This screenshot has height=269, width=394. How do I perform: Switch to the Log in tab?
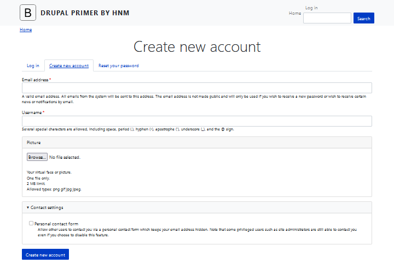coord(33,65)
